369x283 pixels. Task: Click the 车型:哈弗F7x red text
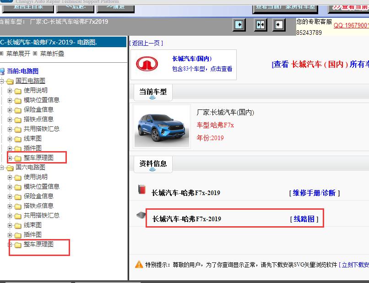(x=215, y=125)
